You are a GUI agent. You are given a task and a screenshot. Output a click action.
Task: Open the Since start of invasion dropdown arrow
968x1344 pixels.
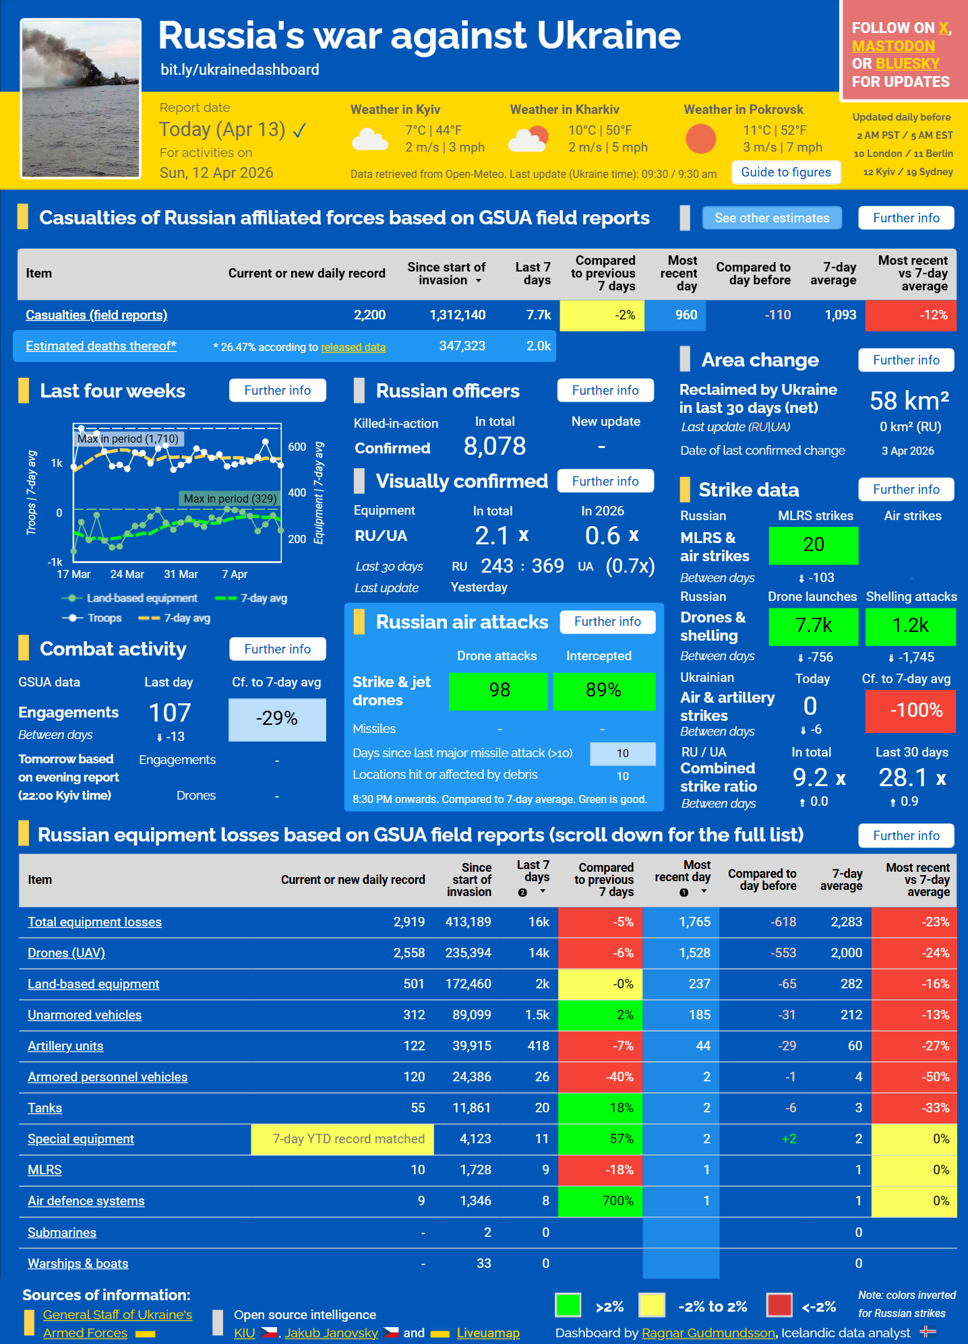point(479,281)
